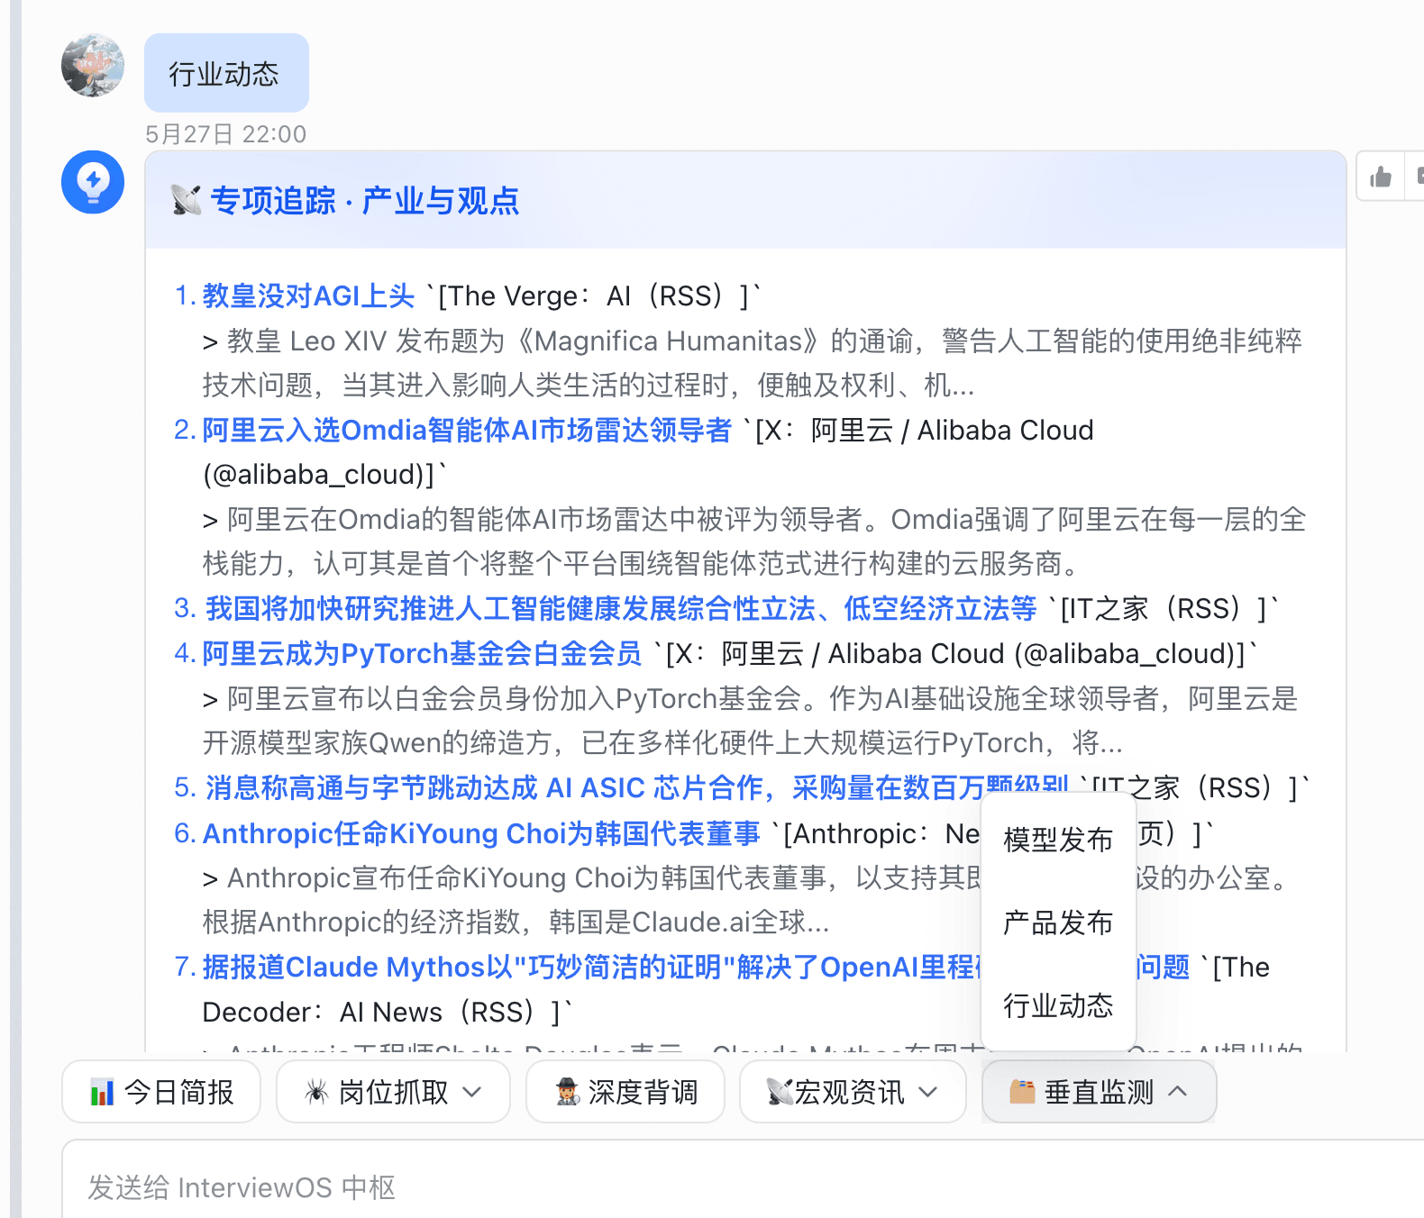Choose 行业动态 in the popup menu
This screenshot has width=1424, height=1218.
(x=1058, y=1005)
